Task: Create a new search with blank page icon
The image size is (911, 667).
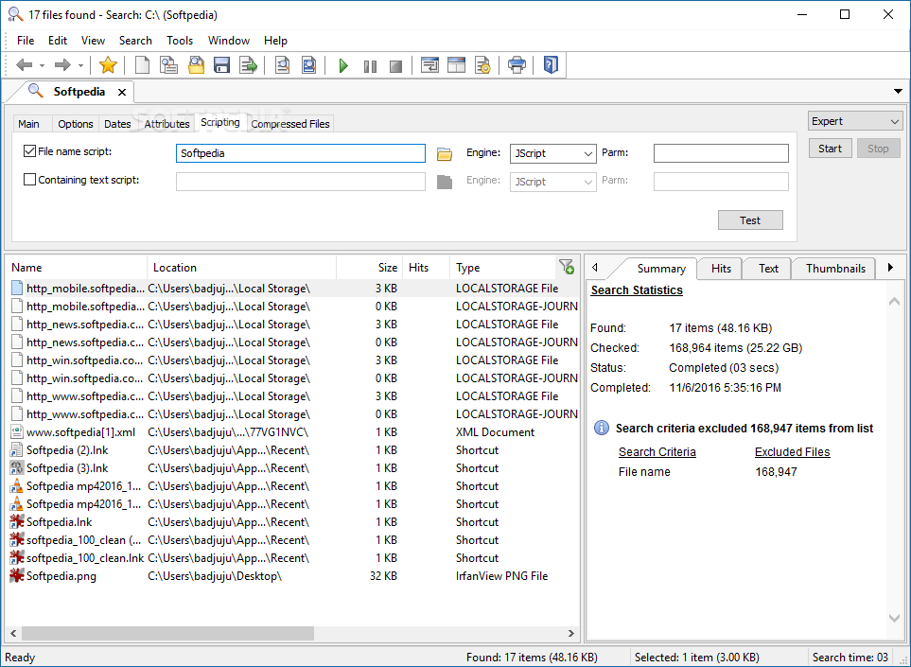Action: click(x=142, y=65)
